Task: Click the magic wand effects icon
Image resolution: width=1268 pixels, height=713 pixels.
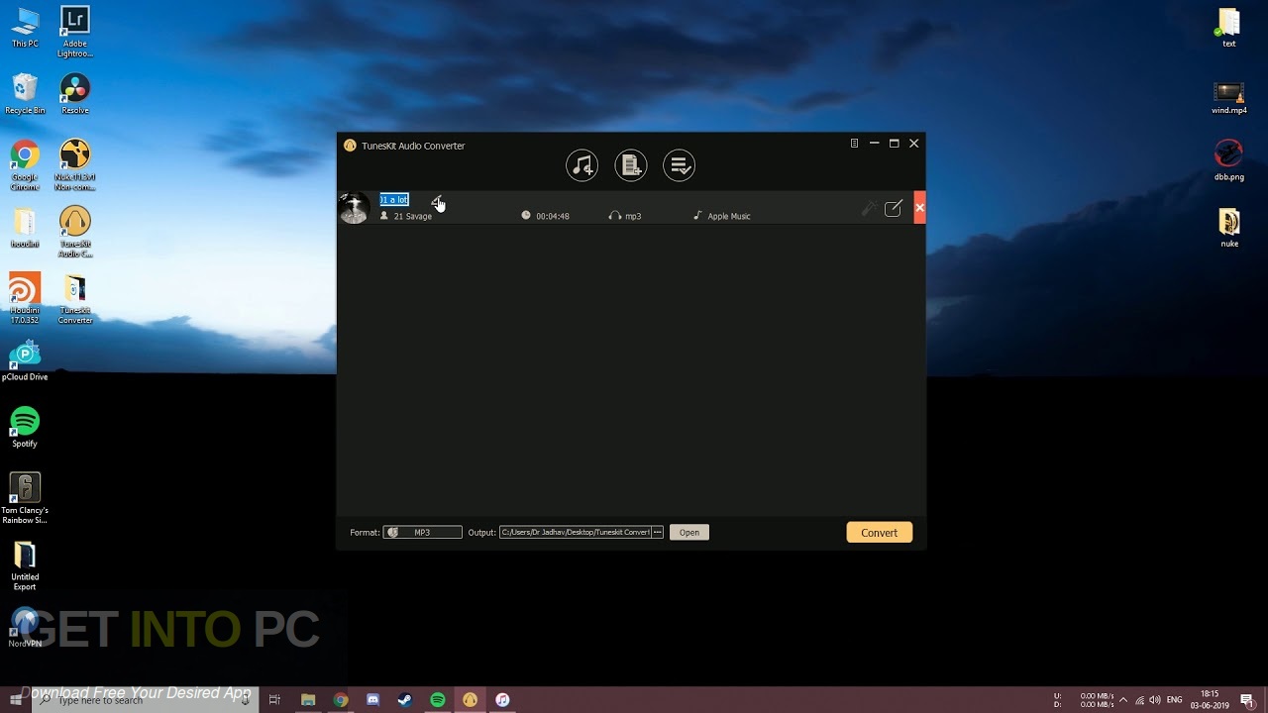Action: (x=869, y=208)
